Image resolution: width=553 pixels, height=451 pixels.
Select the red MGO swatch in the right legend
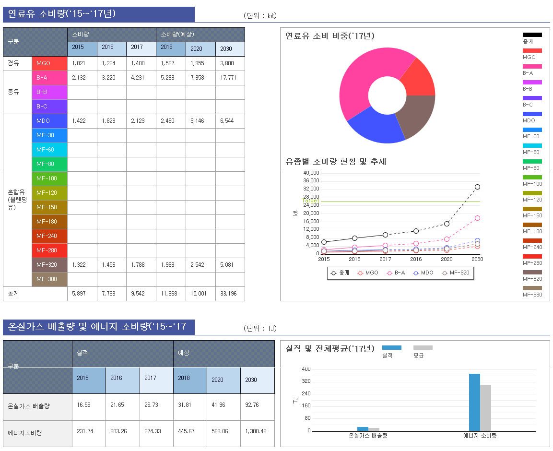click(x=532, y=50)
